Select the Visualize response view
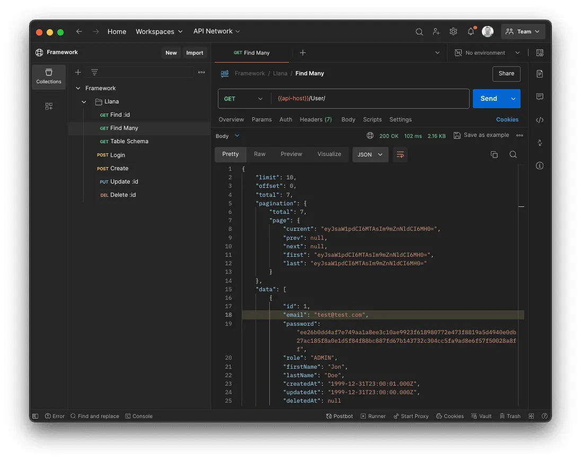Viewport: 581px width, 461px height. click(x=329, y=154)
